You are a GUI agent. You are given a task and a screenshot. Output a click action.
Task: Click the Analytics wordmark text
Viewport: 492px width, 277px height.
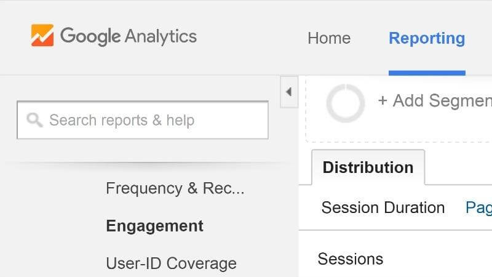tap(161, 36)
